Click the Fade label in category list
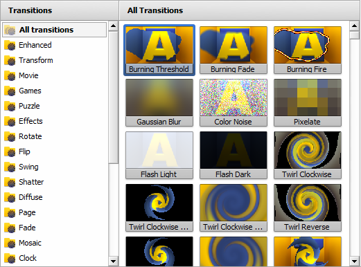This screenshot has width=361, height=267. coord(27,228)
